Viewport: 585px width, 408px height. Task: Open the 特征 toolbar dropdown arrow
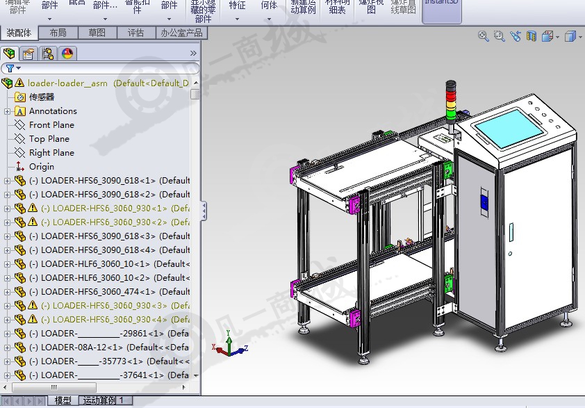[238, 19]
